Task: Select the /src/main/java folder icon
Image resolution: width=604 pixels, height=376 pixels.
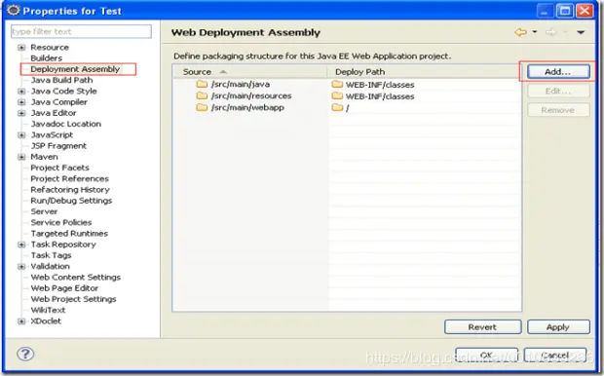Action: pos(202,84)
